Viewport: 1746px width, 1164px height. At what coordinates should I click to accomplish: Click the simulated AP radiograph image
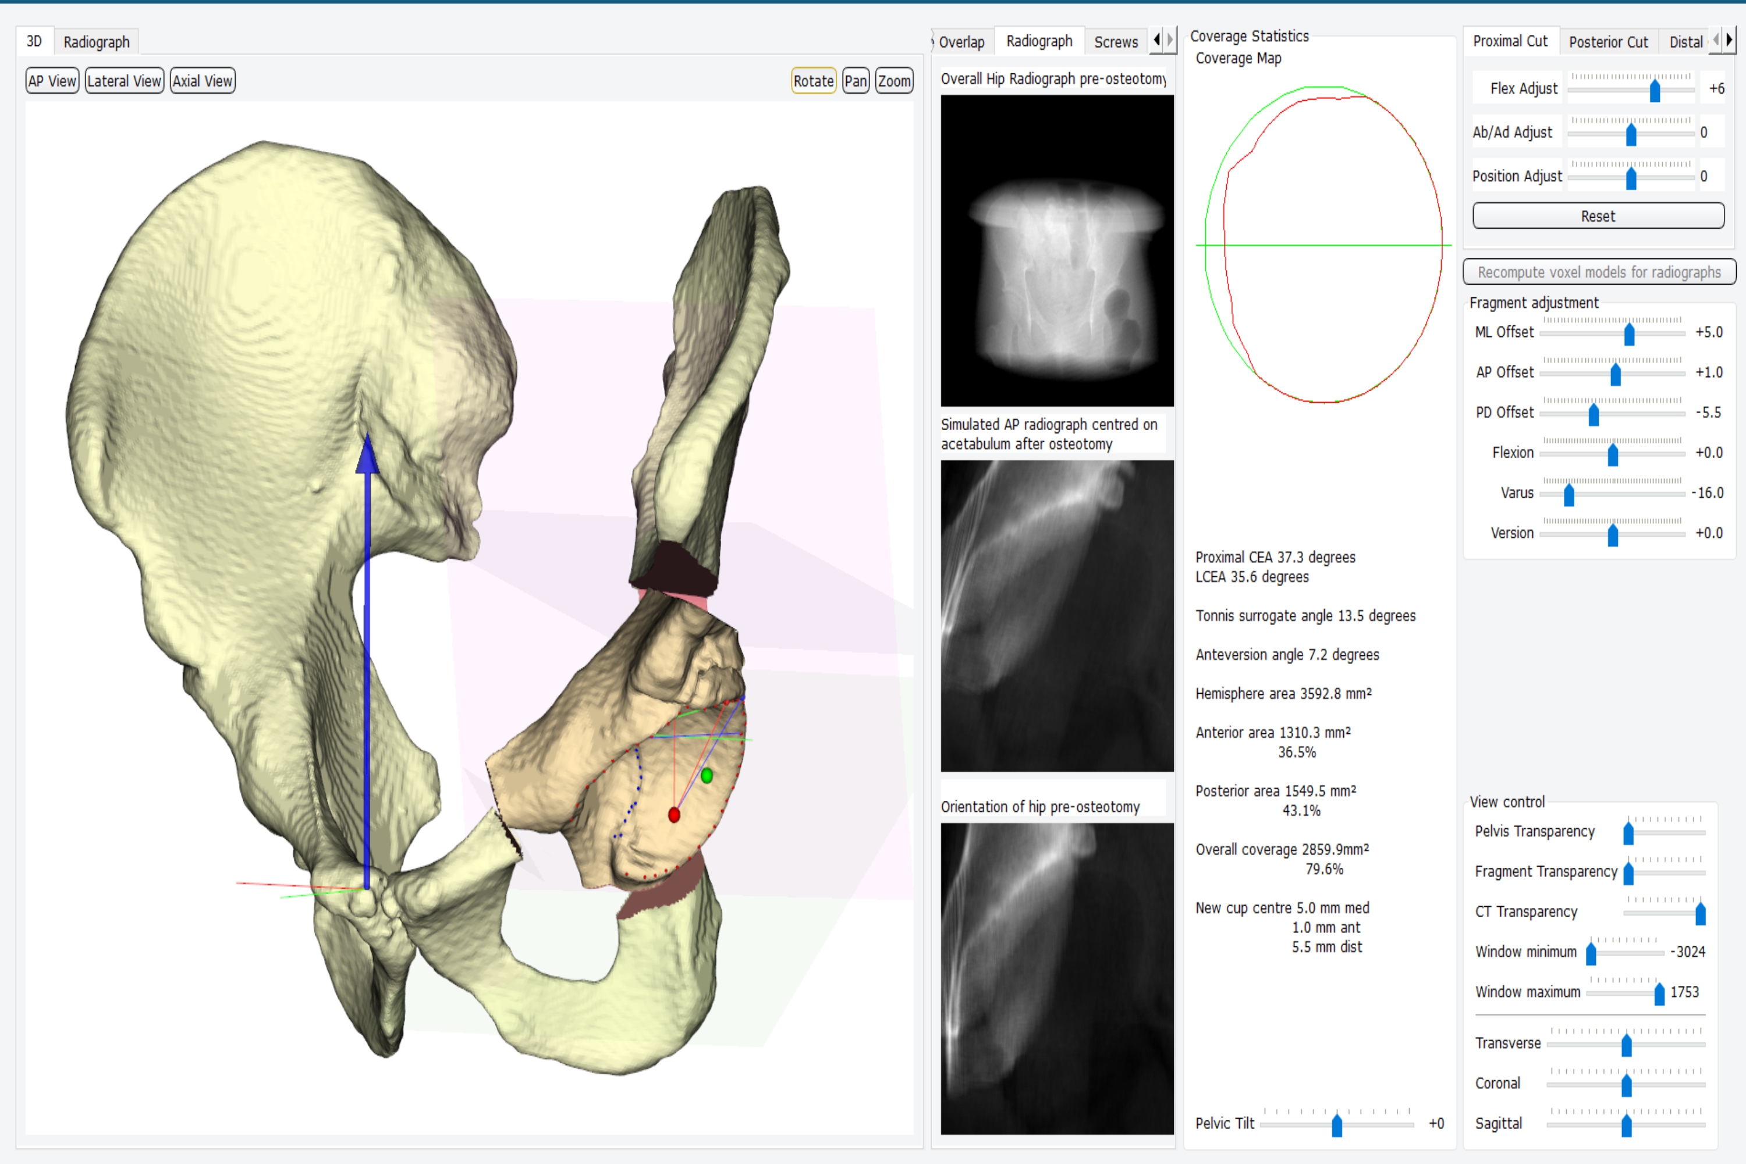1056,615
